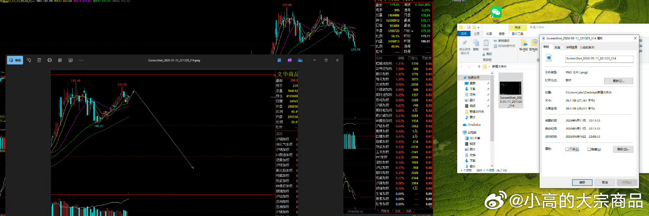Click the up-arrow navigation button in Explorer
This screenshot has width=649, height=216.
click(x=479, y=67)
